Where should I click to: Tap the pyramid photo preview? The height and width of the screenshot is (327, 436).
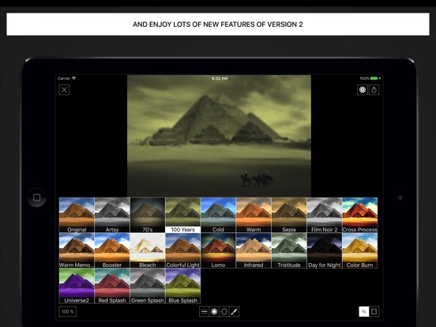(x=219, y=136)
